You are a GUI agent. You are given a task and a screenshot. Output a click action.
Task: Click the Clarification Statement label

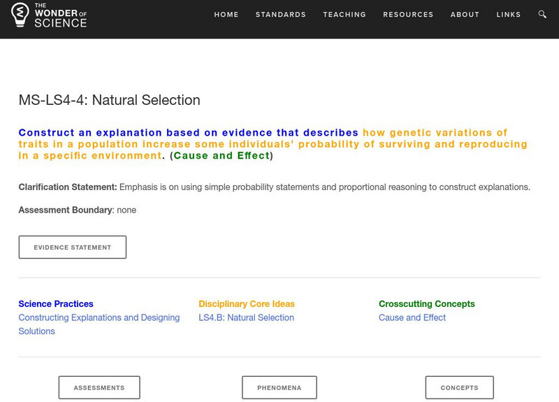[68, 187]
